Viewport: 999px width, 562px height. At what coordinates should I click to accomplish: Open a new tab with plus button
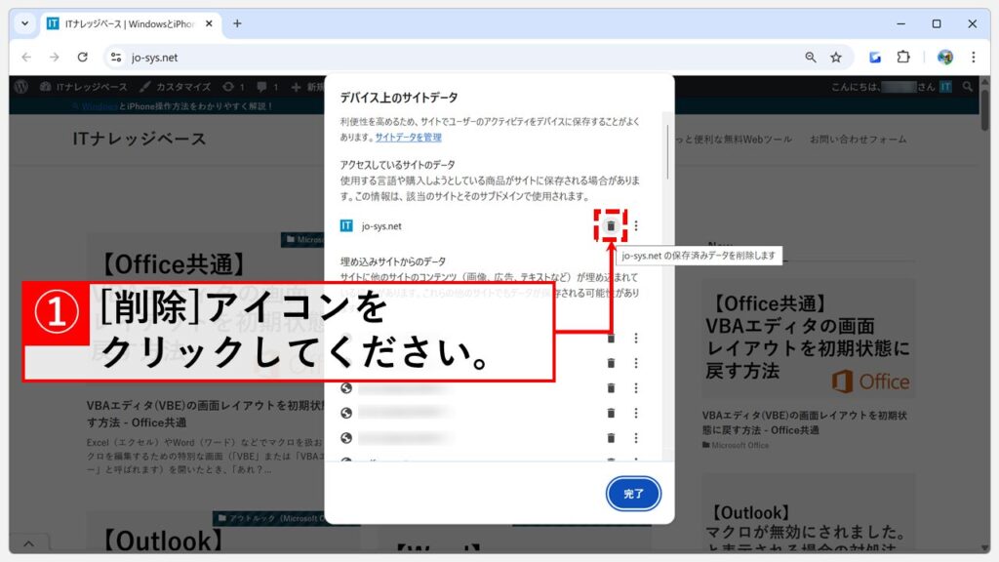(x=237, y=23)
